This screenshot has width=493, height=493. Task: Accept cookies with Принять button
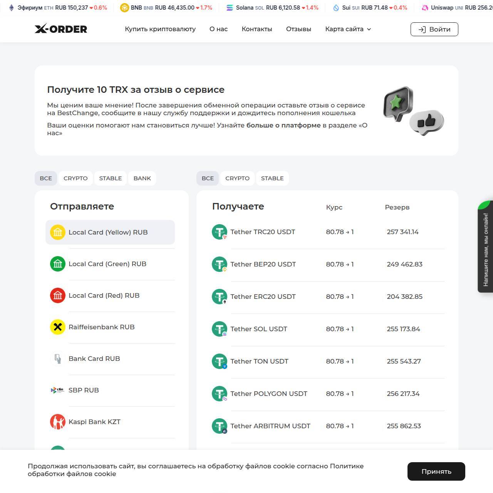(x=436, y=471)
